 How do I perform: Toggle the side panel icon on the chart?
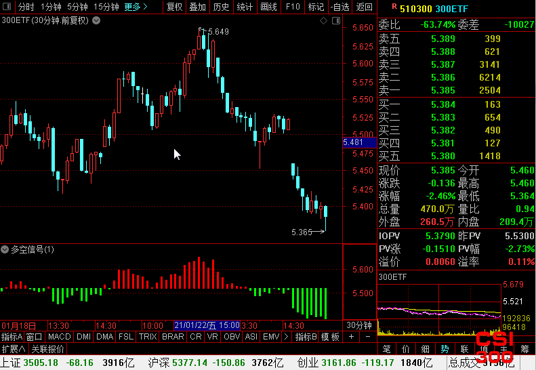tap(336, 21)
